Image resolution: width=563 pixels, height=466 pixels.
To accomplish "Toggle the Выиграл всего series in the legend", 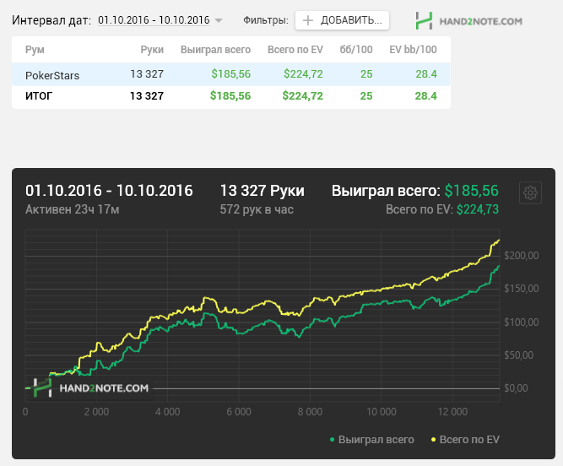I will (372, 440).
